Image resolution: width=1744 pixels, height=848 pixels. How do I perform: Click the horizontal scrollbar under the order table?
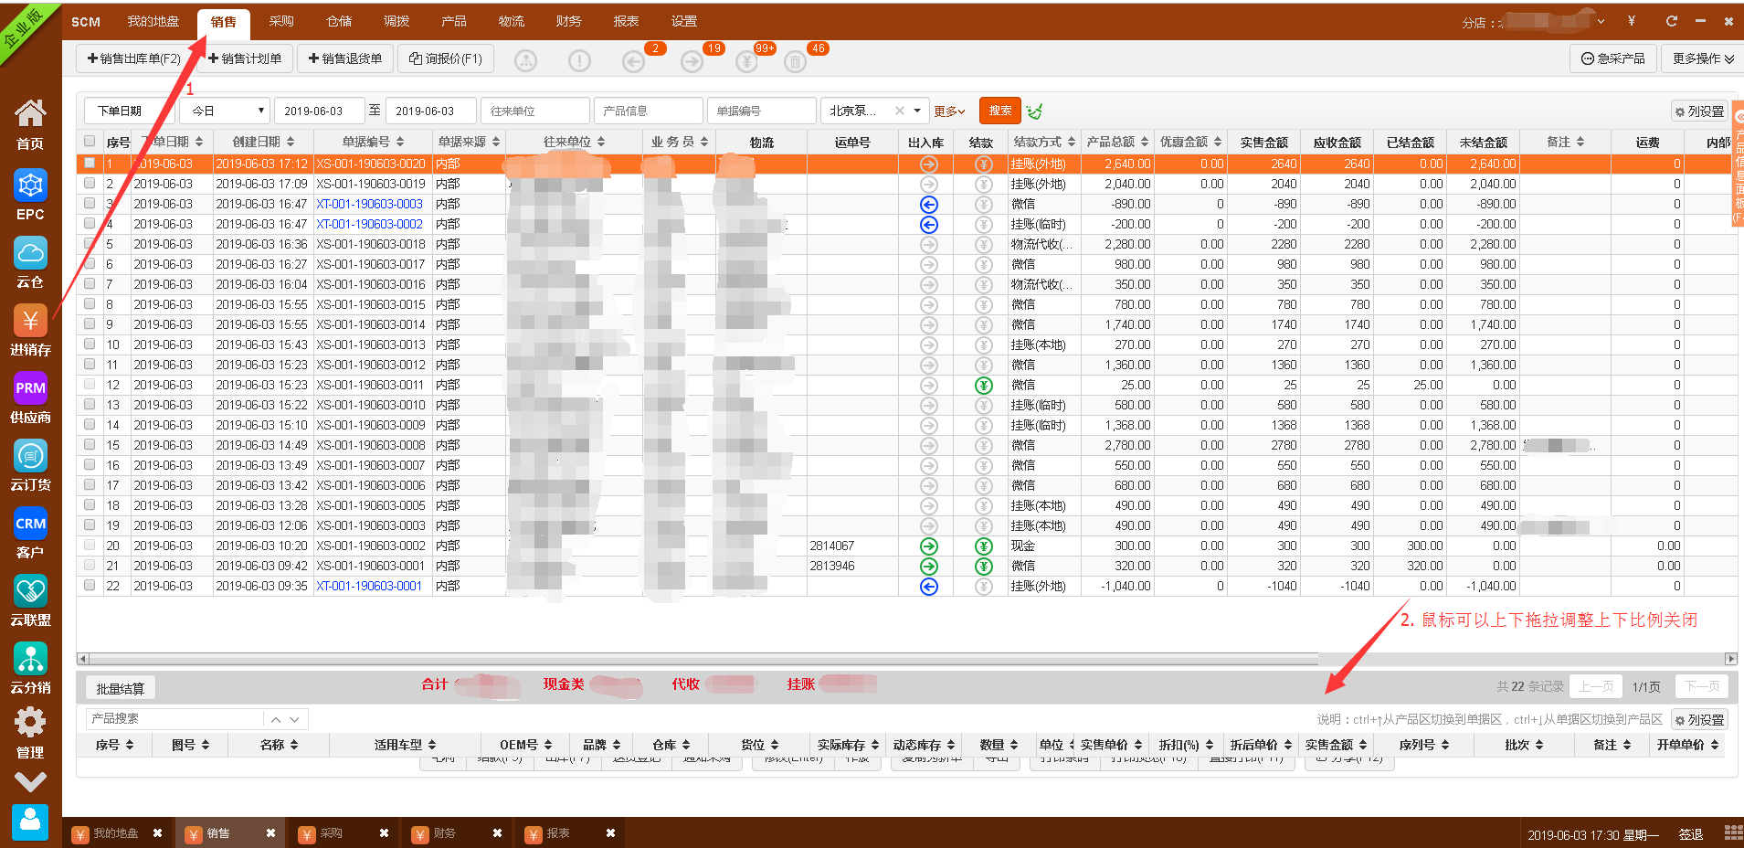(x=703, y=659)
